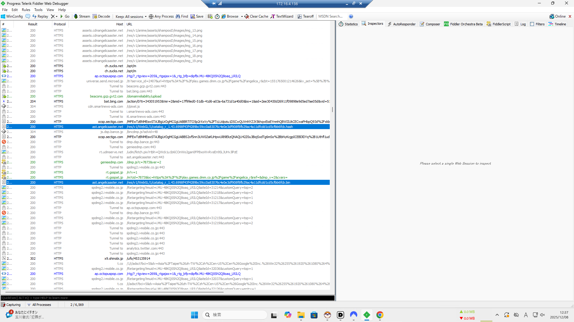The height and width of the screenshot is (322, 574).
Task: Open the Remove (X) dropdown arrow
Action: (x=57, y=17)
